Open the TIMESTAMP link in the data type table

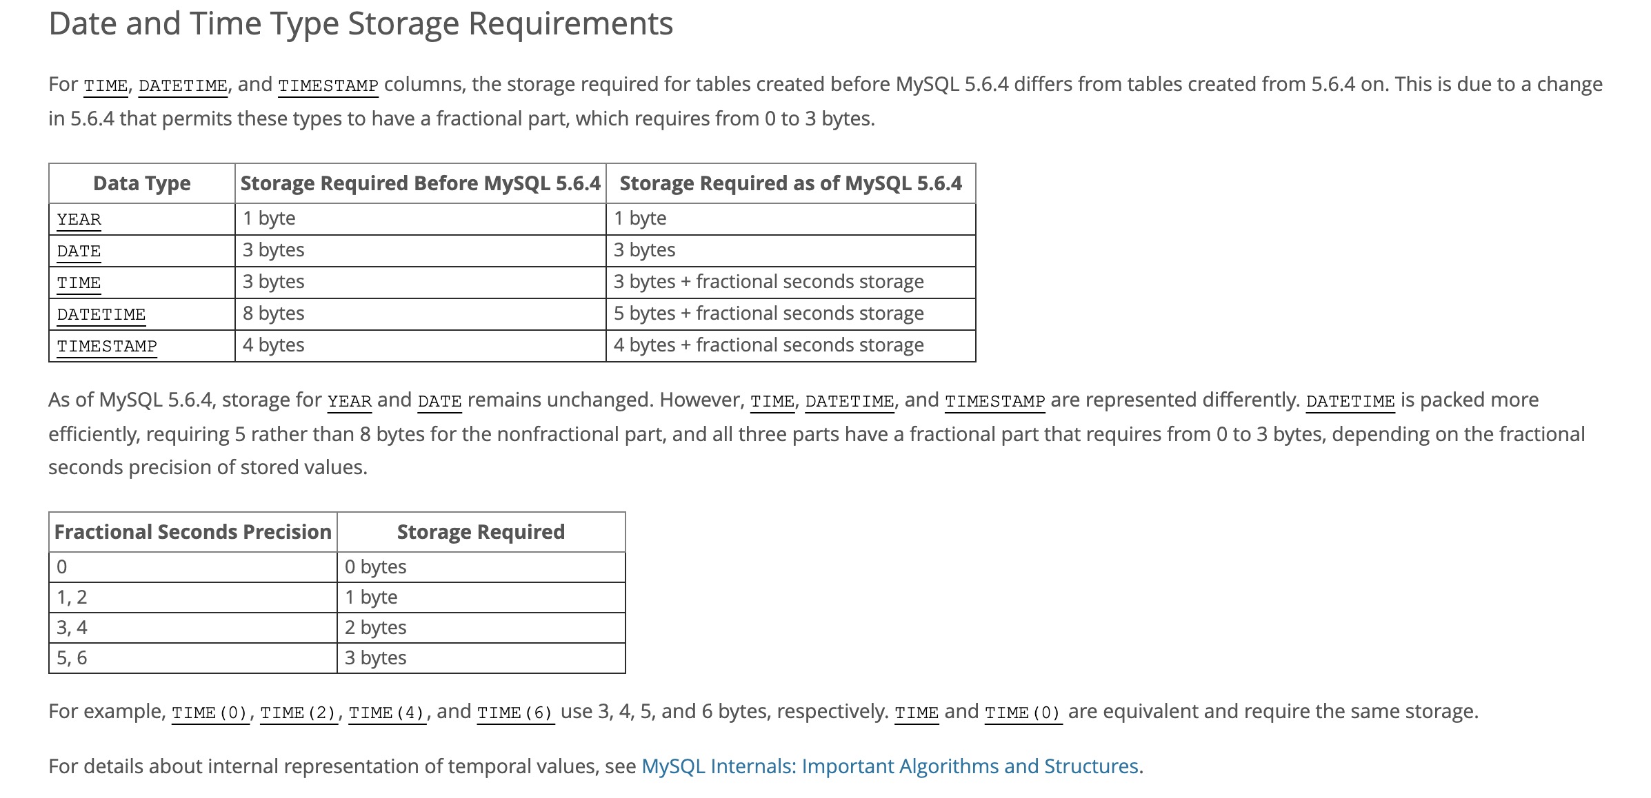[107, 346]
